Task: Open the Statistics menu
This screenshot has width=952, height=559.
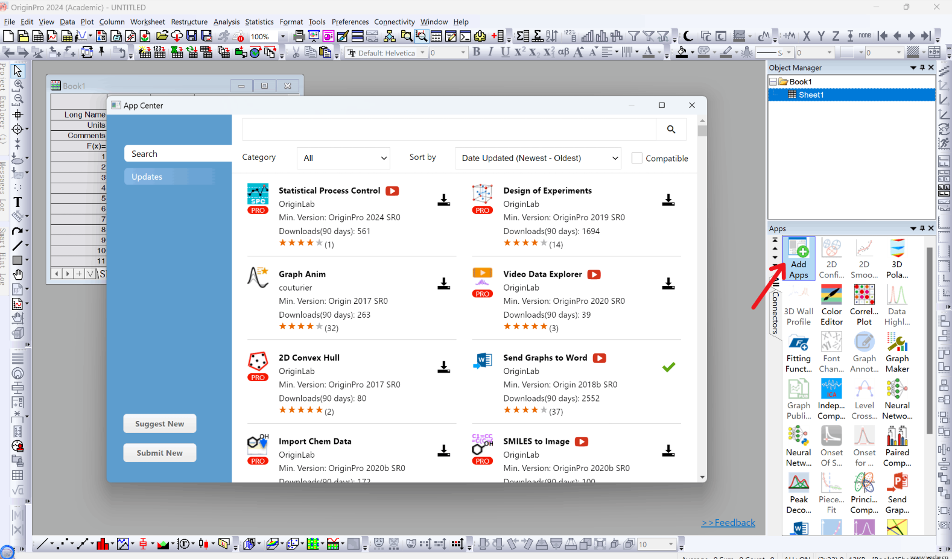Action: pos(259,22)
